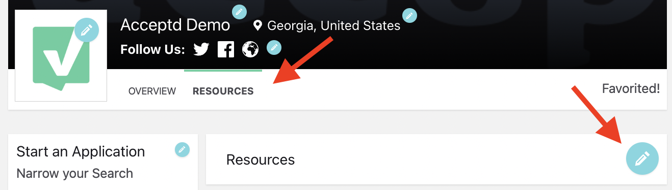Select the Resources tab
This screenshot has width=672, height=190.
click(223, 91)
